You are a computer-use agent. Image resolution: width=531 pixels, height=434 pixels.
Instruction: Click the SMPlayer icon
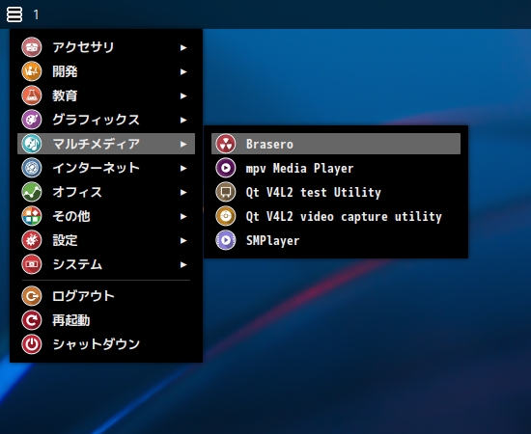tap(226, 240)
